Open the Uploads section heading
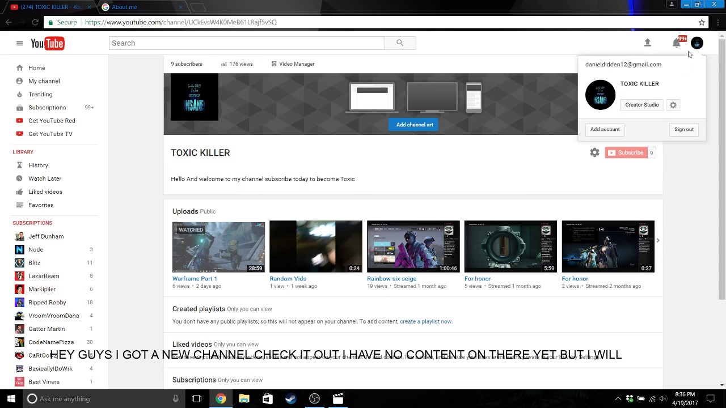This screenshot has height=408, width=726. (x=185, y=211)
